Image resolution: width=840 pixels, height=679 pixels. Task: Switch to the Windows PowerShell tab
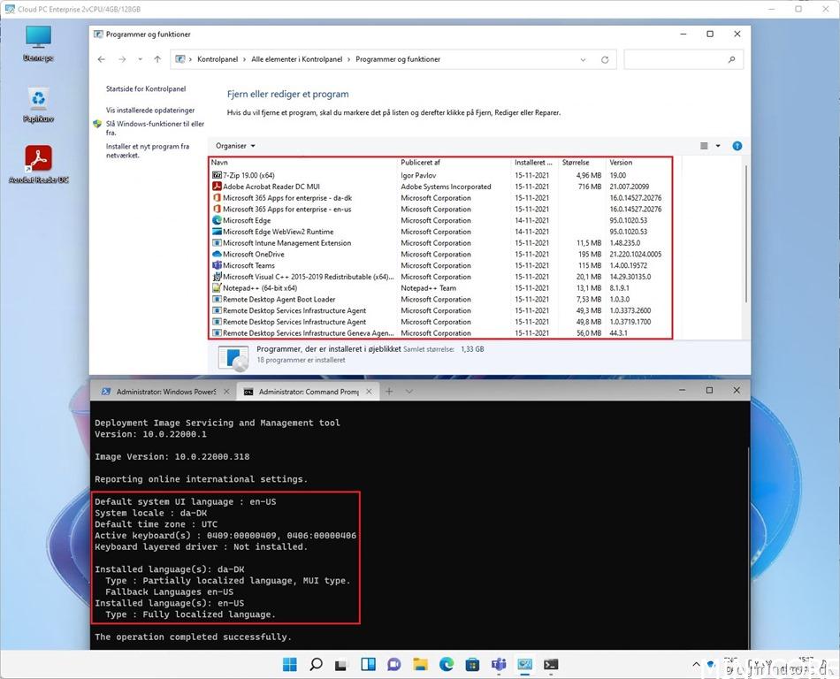[159, 392]
